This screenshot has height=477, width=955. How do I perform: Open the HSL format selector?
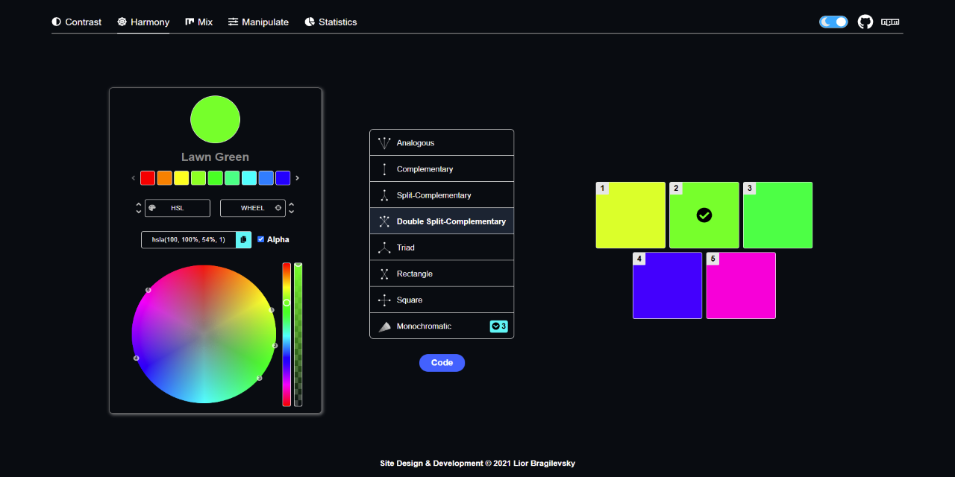pyautogui.click(x=178, y=208)
